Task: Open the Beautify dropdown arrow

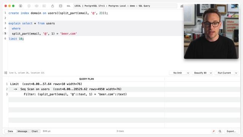Action: pos(211,73)
